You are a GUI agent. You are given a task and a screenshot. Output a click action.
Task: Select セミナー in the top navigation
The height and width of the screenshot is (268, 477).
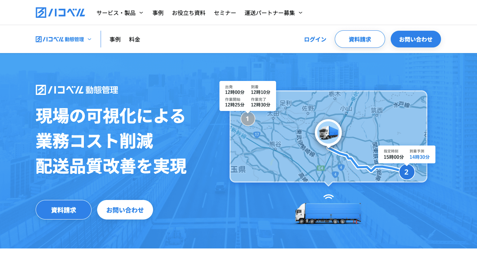point(225,12)
